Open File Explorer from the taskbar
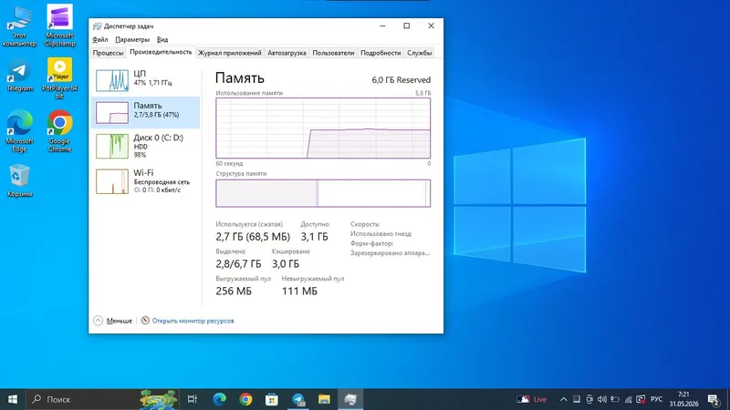 [x=324, y=399]
